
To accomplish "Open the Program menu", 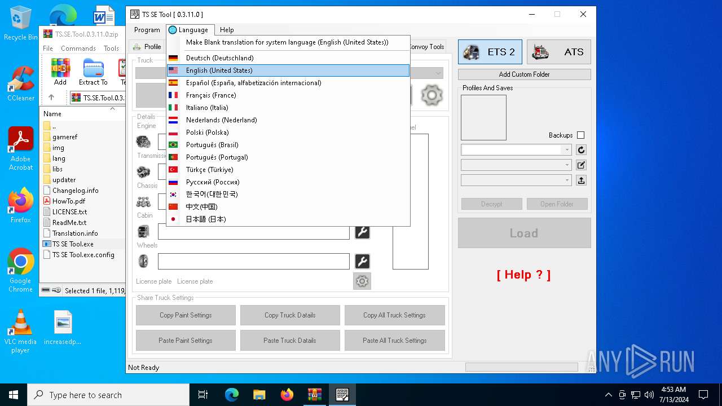I will pyautogui.click(x=147, y=30).
